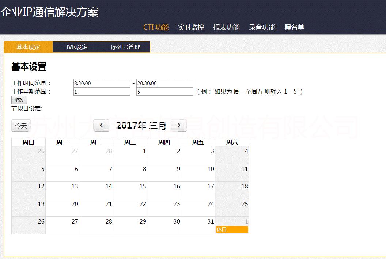Go to previous month with left arrow
The height and width of the screenshot is (259, 386).
(x=101, y=125)
